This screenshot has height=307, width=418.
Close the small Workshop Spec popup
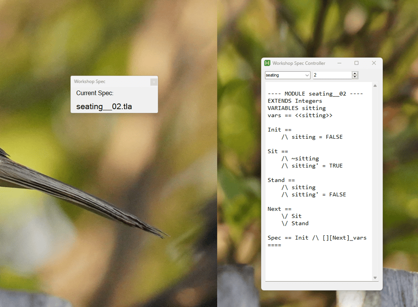(153, 82)
